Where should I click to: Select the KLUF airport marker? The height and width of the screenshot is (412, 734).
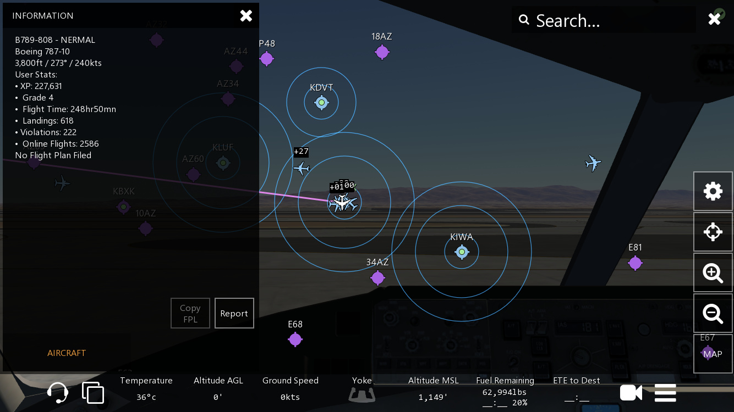point(223,163)
